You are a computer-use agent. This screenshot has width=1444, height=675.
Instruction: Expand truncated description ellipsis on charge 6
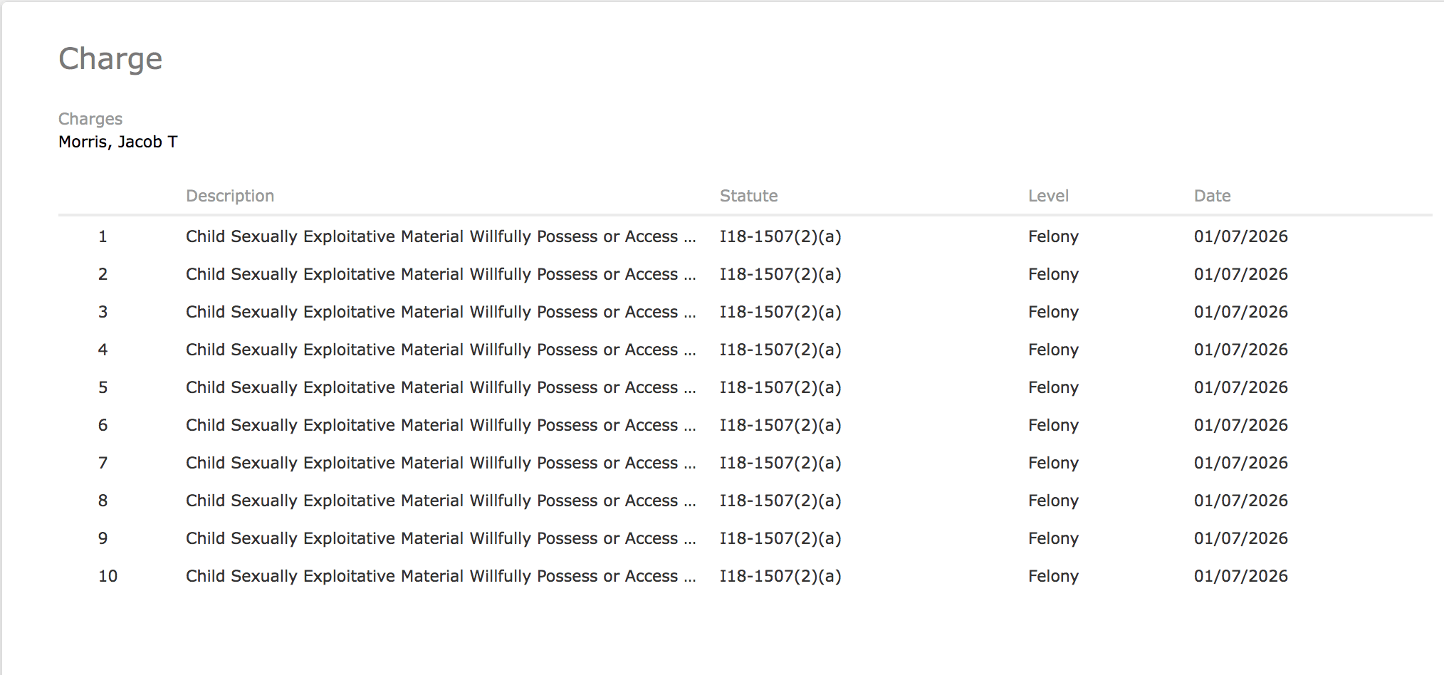click(x=689, y=427)
